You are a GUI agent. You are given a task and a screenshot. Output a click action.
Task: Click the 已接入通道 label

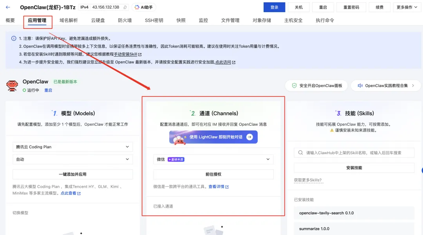[163, 206]
